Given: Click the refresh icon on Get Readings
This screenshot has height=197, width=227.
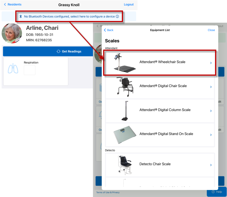Looking at the screenshot, I should coord(58,52).
